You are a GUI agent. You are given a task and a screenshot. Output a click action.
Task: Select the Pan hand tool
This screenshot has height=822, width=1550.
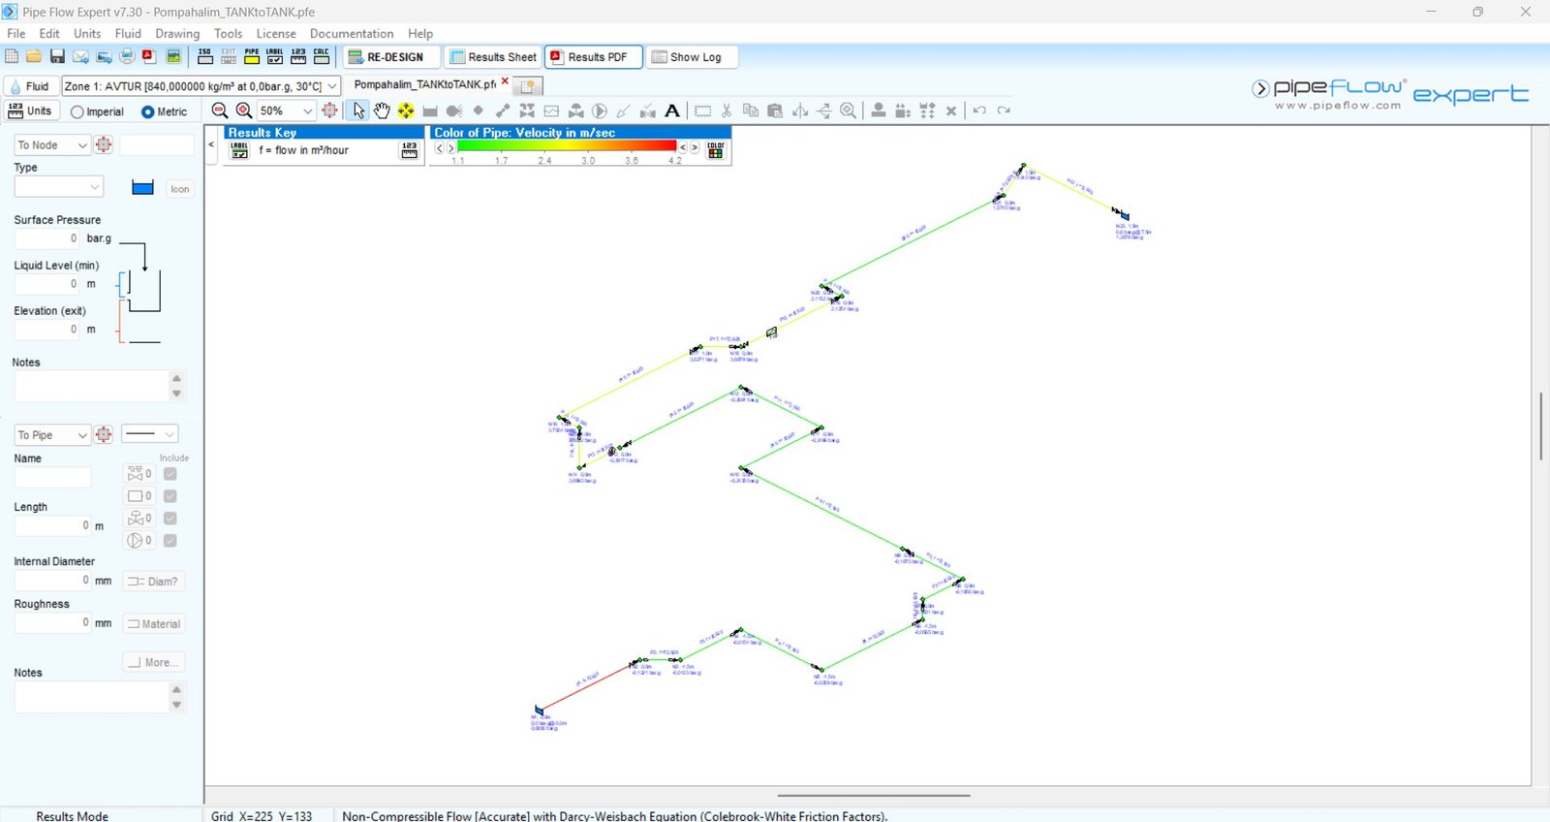(x=383, y=111)
